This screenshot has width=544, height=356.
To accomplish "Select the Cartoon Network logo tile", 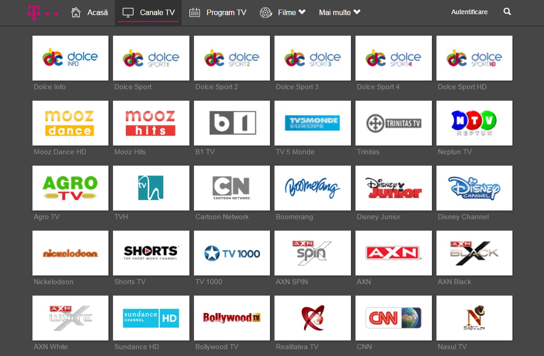I will point(232,188).
